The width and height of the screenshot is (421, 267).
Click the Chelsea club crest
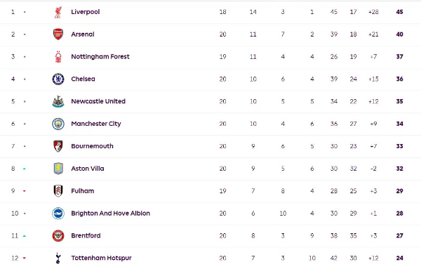click(x=58, y=79)
